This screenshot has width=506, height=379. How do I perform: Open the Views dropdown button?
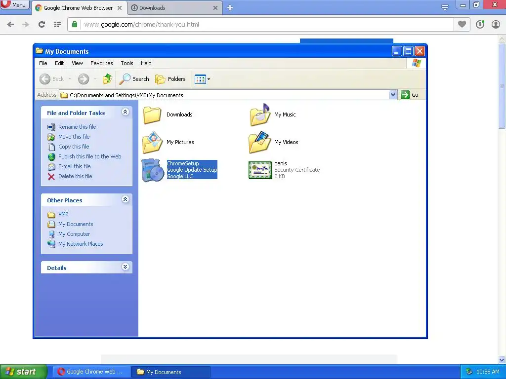point(202,79)
